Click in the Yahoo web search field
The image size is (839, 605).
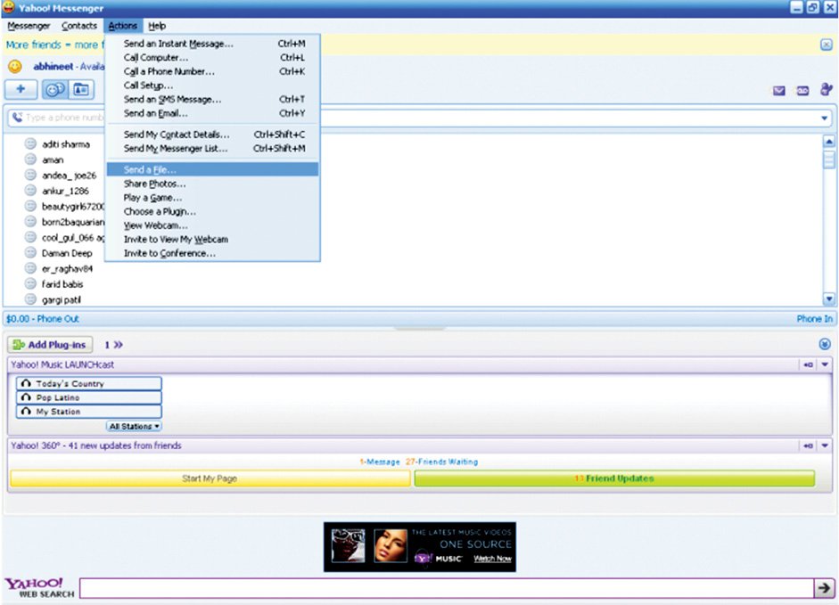pos(447,588)
